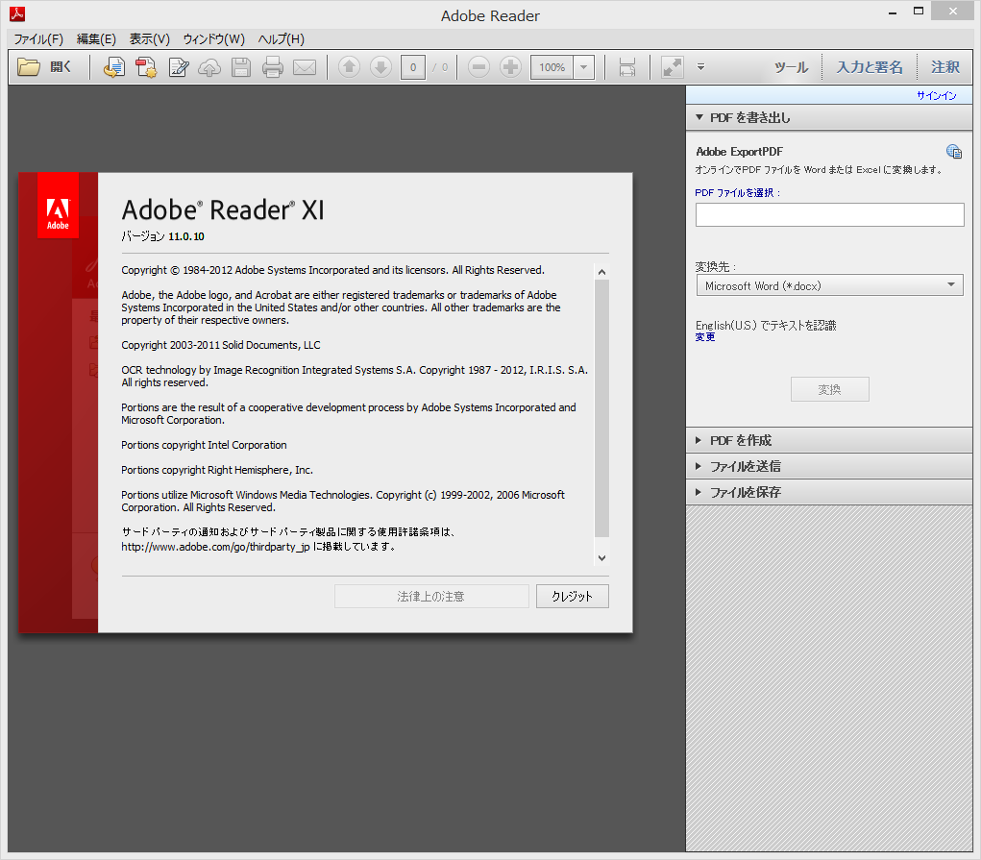Screen dimensions: 981x860
Task: Collapse the PDF を書き出し panel
Action: click(x=699, y=117)
